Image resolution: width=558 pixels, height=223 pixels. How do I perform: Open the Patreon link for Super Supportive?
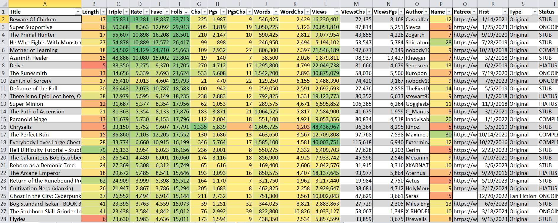click(465, 27)
